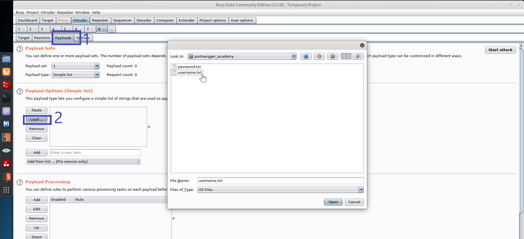This screenshot has height=239, width=524.
Task: Expand Payload type Simple list dropdown
Action: (97, 75)
